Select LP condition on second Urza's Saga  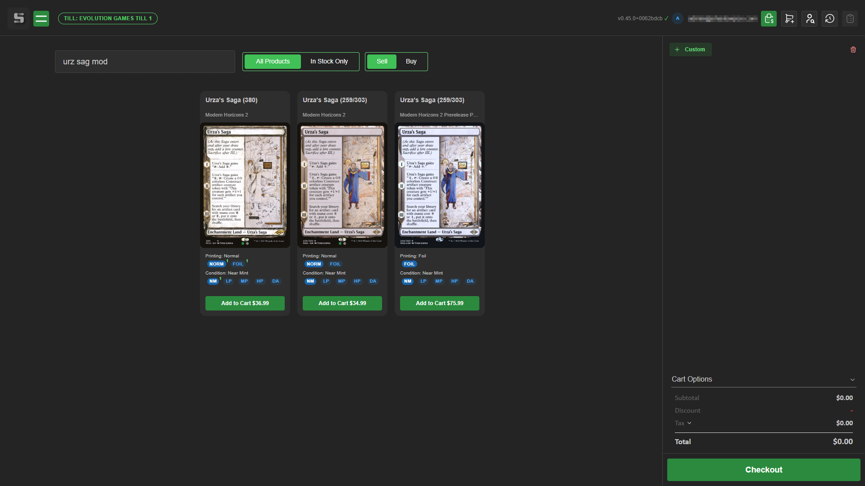click(326, 281)
